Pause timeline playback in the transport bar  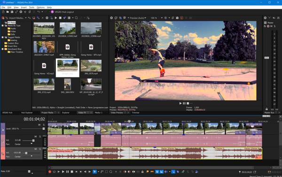point(67,172)
